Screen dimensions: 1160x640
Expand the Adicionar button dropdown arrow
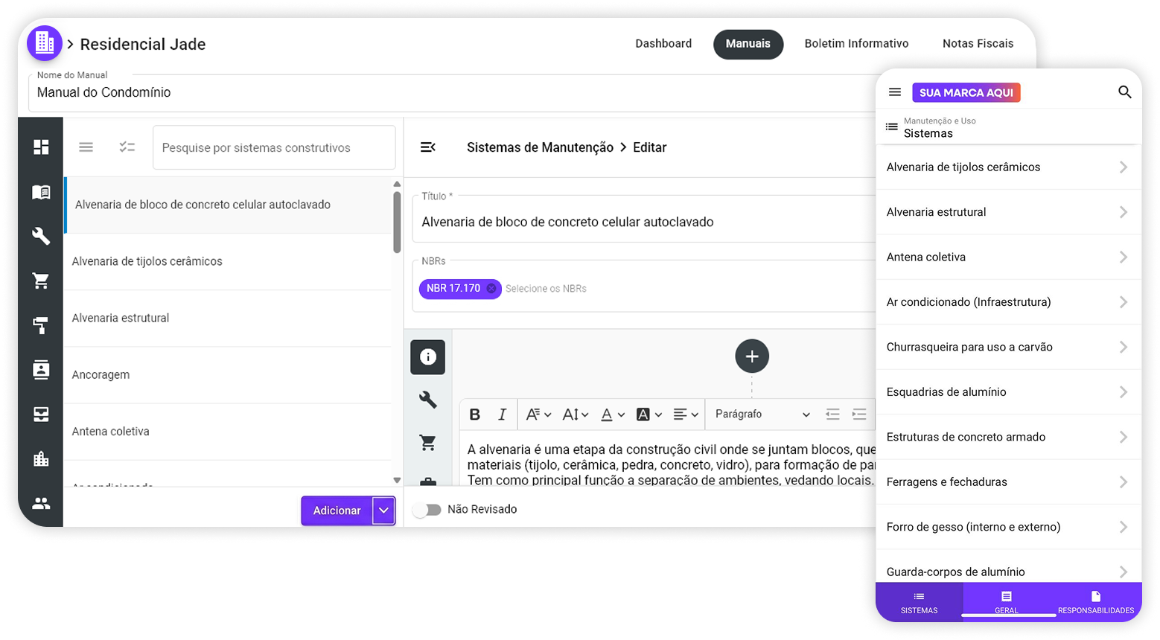click(383, 511)
